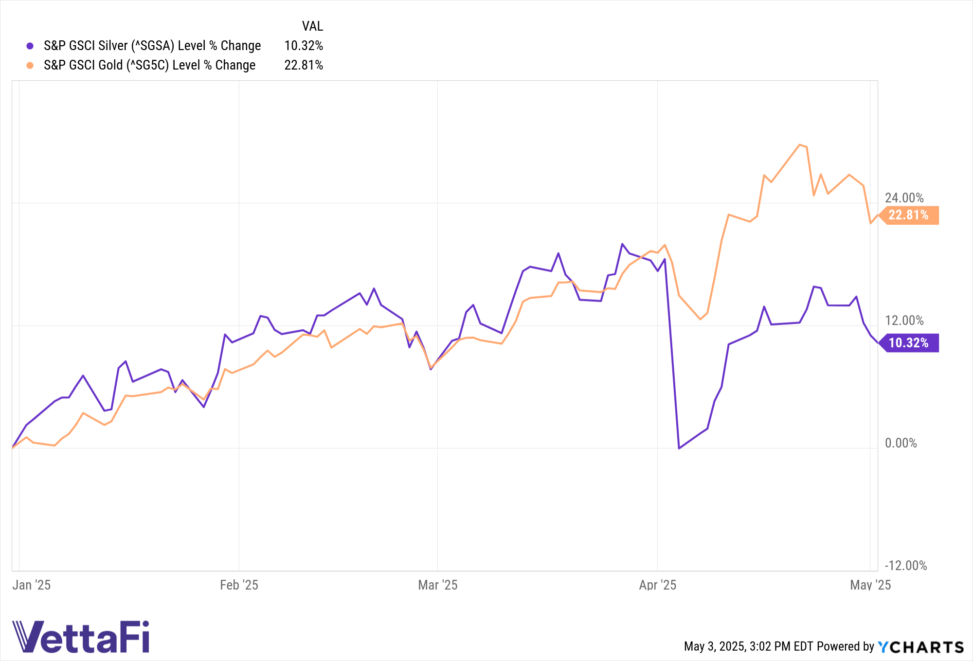973x661 pixels.
Task: Click the 24.00% y-axis label
Action: pos(904,198)
